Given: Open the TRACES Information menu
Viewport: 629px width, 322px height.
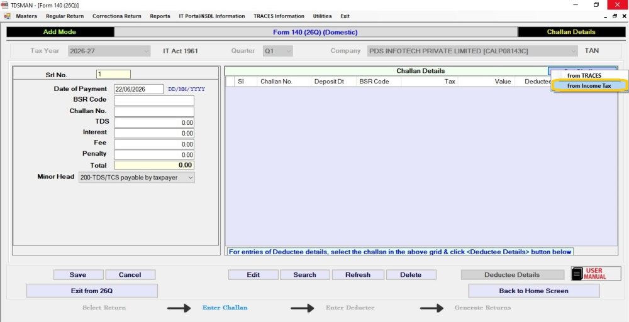Looking at the screenshot, I should pos(279,16).
